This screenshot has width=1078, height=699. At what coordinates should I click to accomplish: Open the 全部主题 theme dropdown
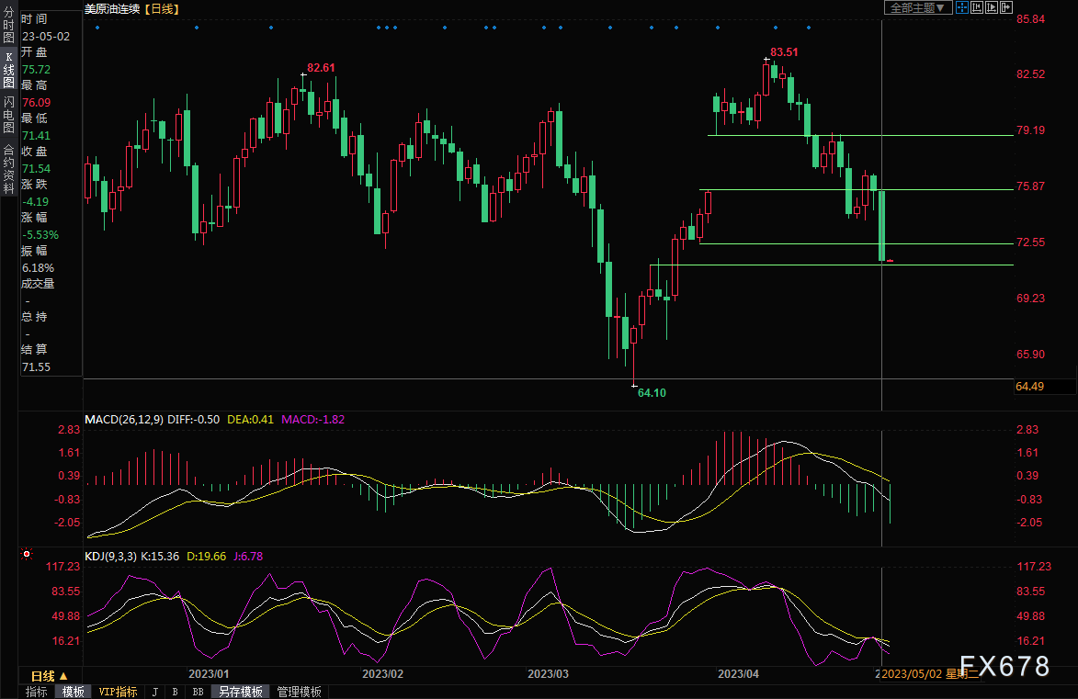[x=918, y=7]
